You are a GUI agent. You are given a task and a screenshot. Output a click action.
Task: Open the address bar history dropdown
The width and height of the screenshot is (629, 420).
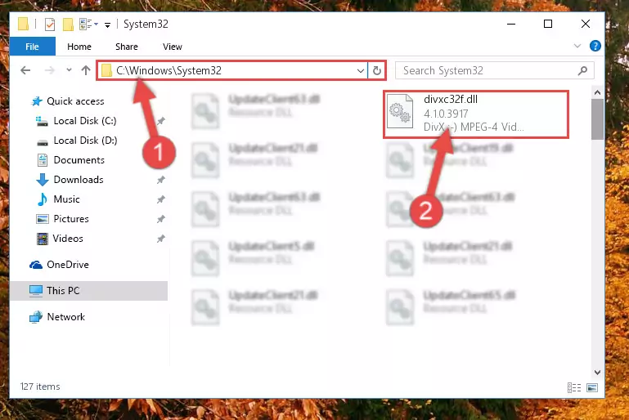(360, 71)
